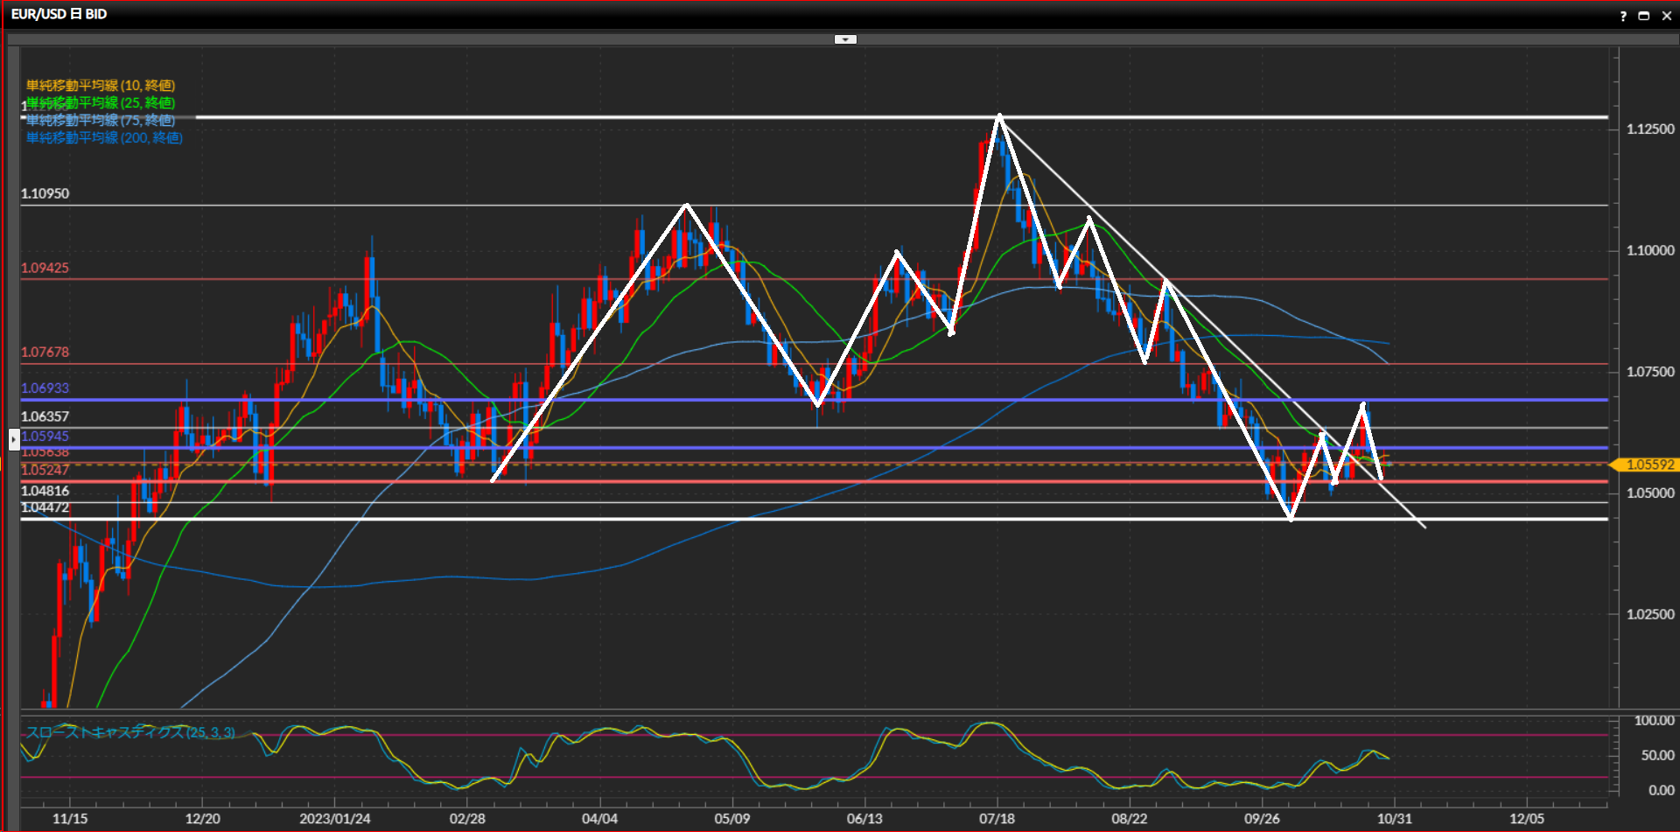Click the EUR/USD BID window title

pyautogui.click(x=59, y=14)
